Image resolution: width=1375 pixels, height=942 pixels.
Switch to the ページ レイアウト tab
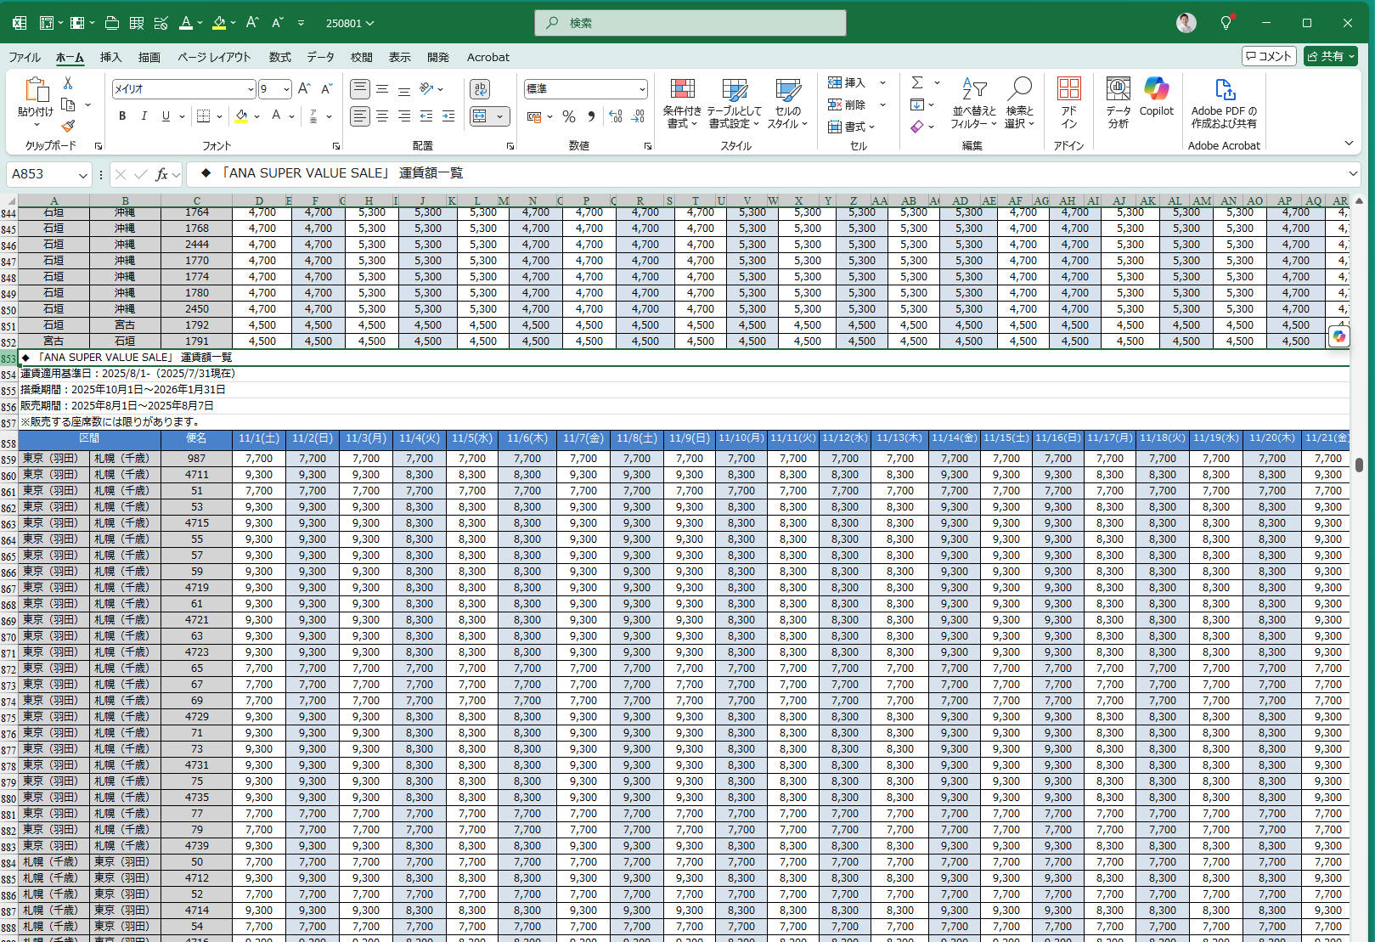point(215,57)
